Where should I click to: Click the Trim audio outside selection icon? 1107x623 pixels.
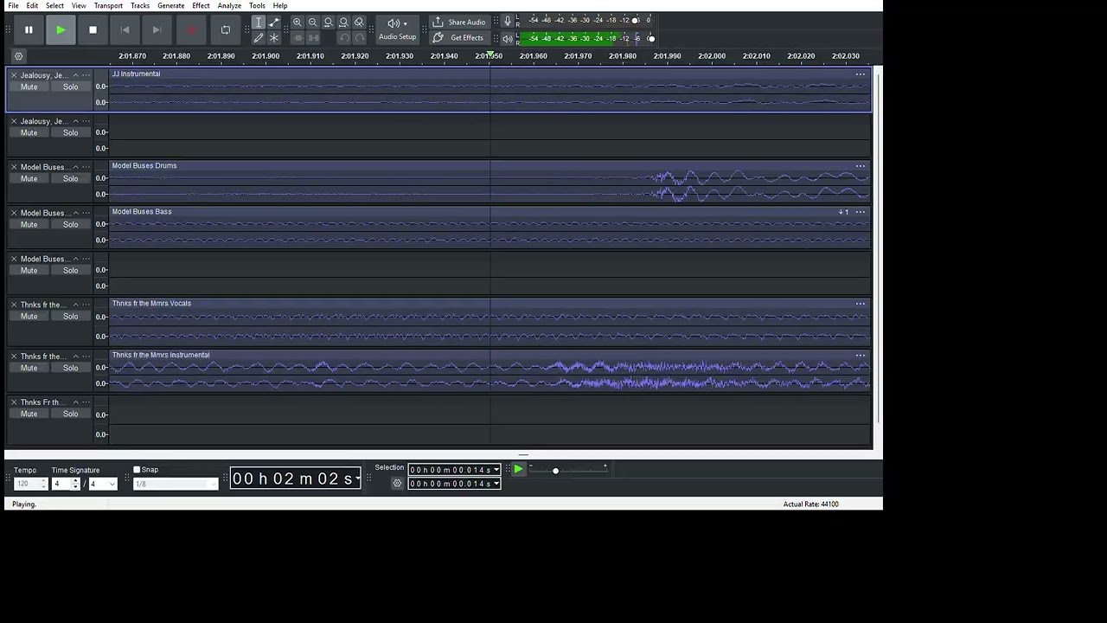(x=298, y=38)
